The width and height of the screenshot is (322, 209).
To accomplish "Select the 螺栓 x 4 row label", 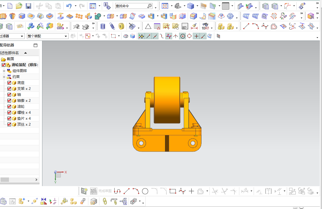I will (x=24, y=113).
